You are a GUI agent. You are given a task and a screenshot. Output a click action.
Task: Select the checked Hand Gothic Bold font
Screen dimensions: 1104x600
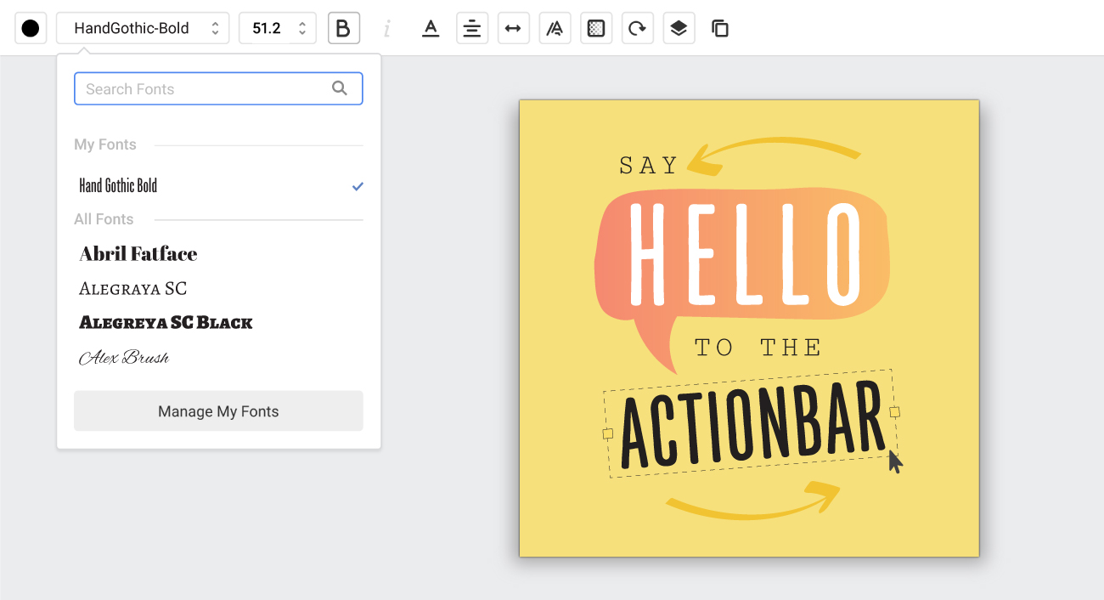point(119,186)
